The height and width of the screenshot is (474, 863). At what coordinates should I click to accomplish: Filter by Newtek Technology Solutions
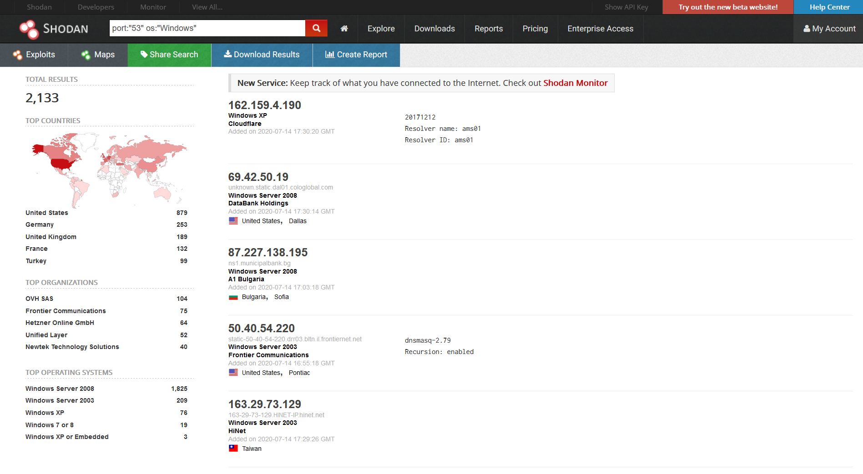72,347
